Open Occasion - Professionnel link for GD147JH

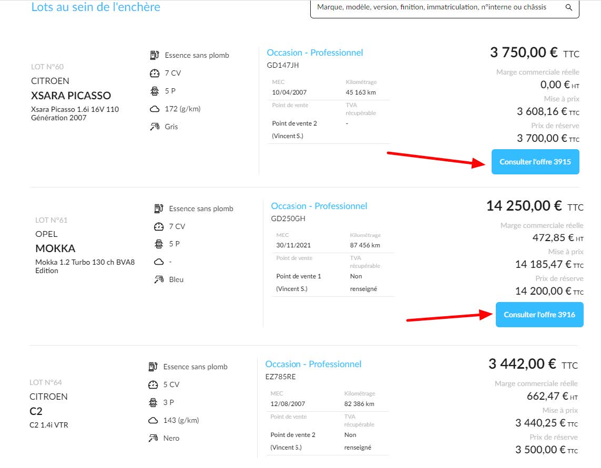click(314, 53)
